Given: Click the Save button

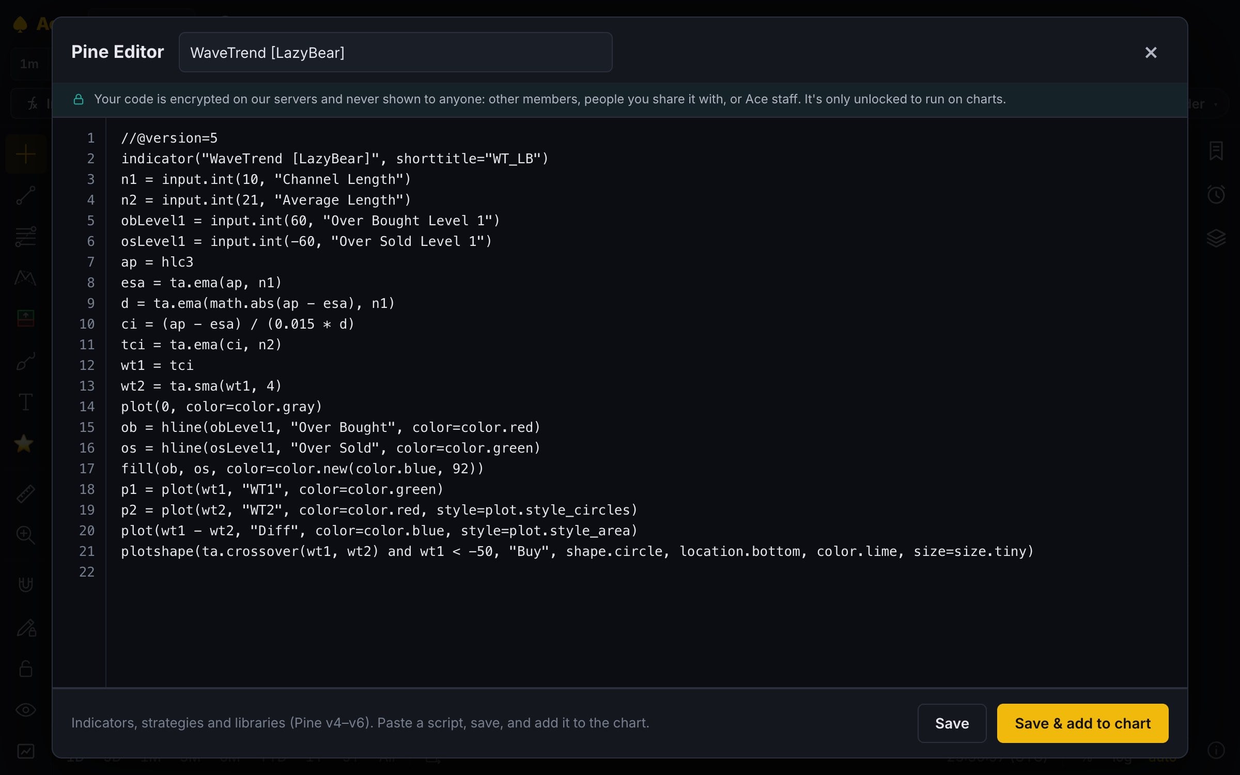Looking at the screenshot, I should [952, 723].
